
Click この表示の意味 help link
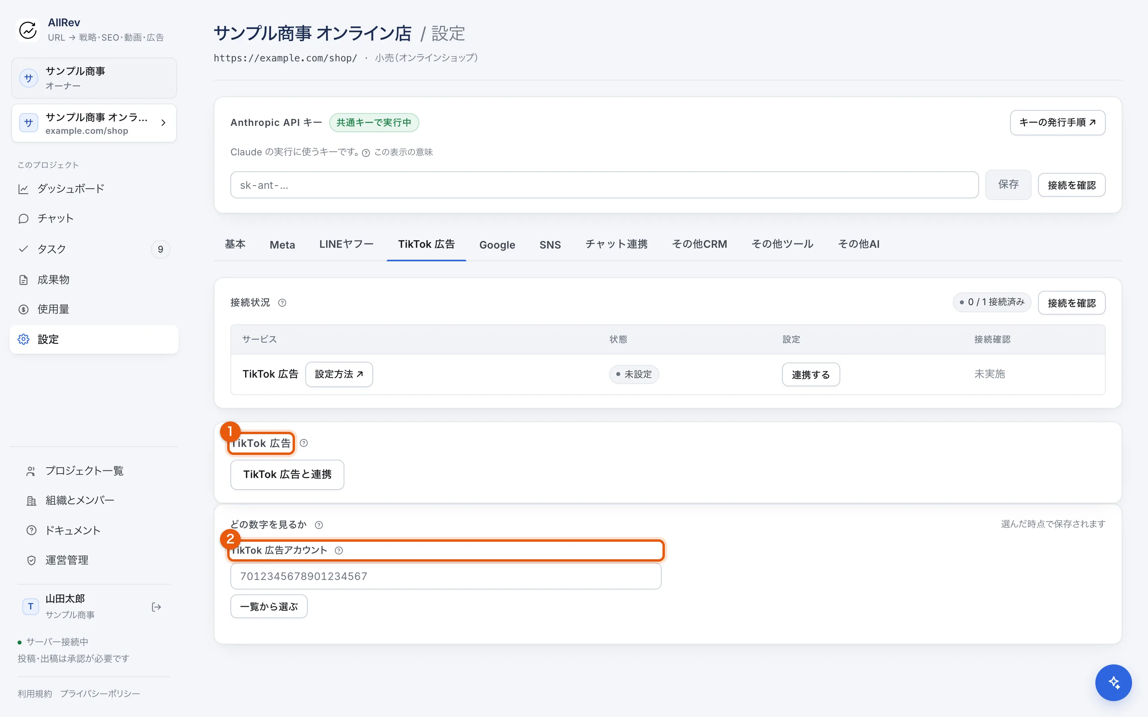[x=397, y=152]
